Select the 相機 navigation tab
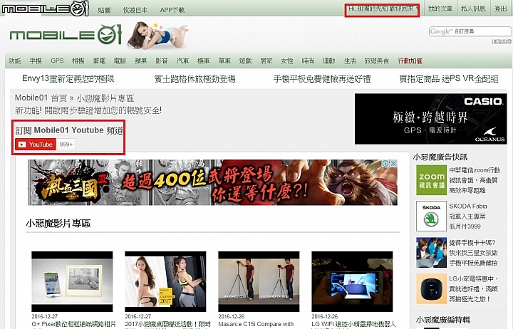This screenshot has height=329, width=513. [78, 61]
